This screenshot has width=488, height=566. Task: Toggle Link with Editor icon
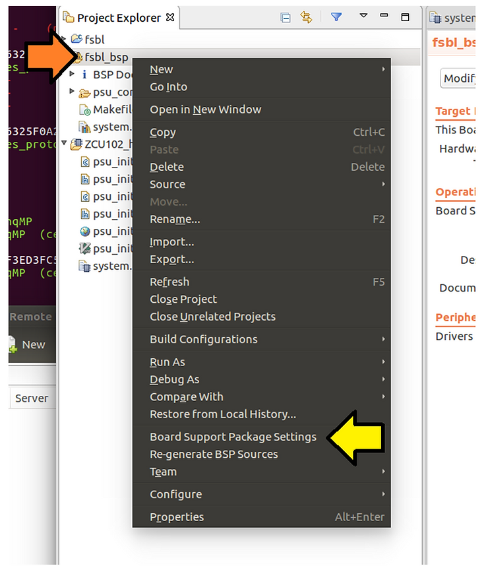pyautogui.click(x=306, y=17)
